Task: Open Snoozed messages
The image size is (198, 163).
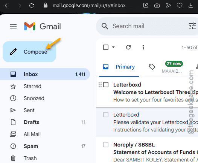Action: [x=45, y=98]
